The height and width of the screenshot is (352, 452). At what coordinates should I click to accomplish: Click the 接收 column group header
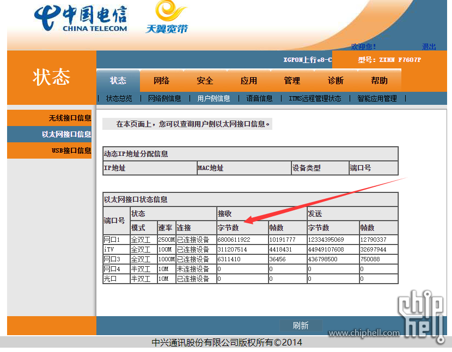click(x=224, y=213)
